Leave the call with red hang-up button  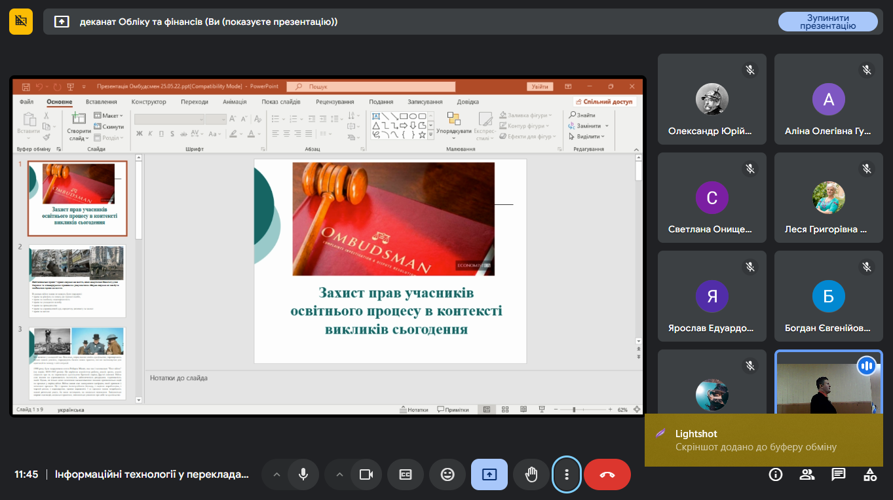pos(607,474)
